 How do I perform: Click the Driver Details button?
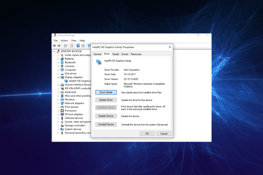106,92
